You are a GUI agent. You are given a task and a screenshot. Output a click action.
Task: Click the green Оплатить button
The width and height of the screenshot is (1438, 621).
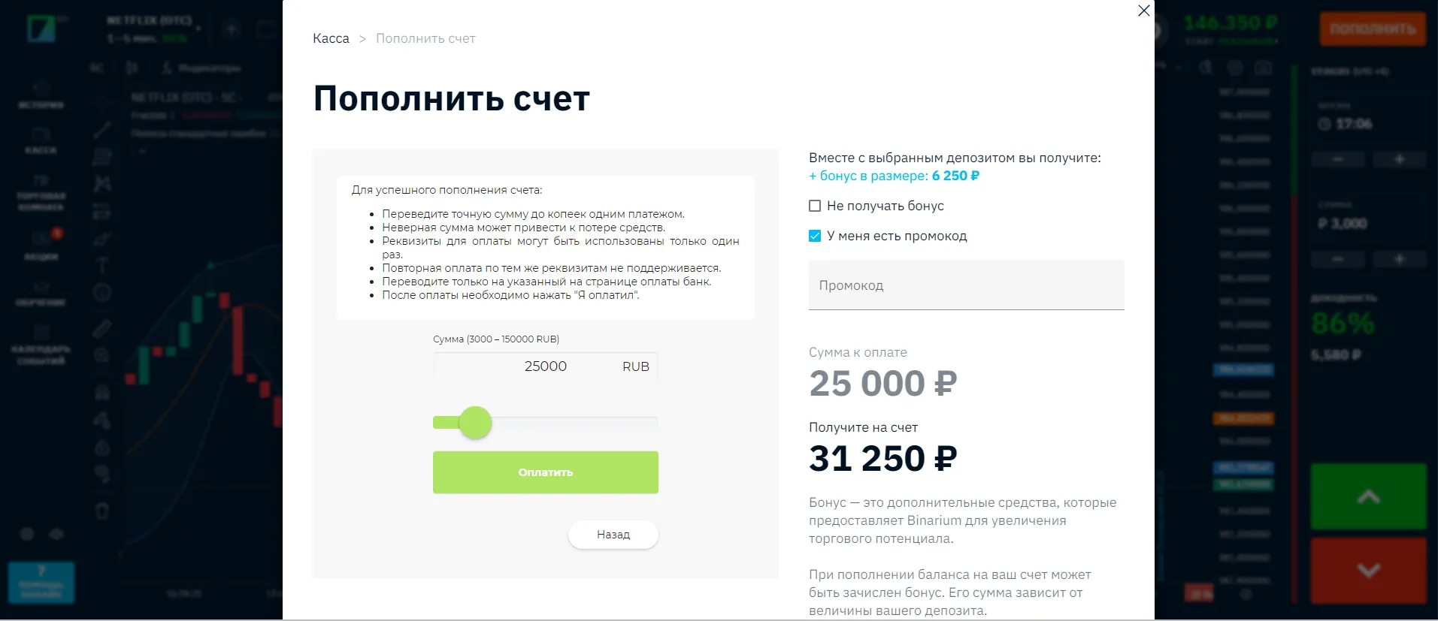point(545,472)
